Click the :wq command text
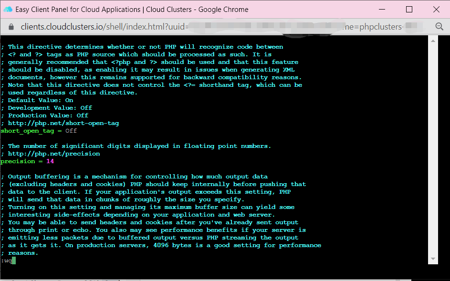 click(x=6, y=260)
